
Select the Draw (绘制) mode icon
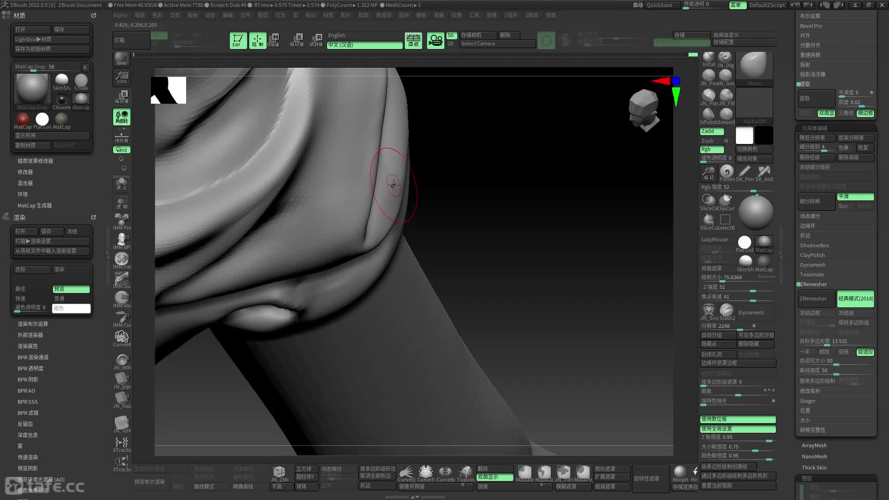click(257, 40)
